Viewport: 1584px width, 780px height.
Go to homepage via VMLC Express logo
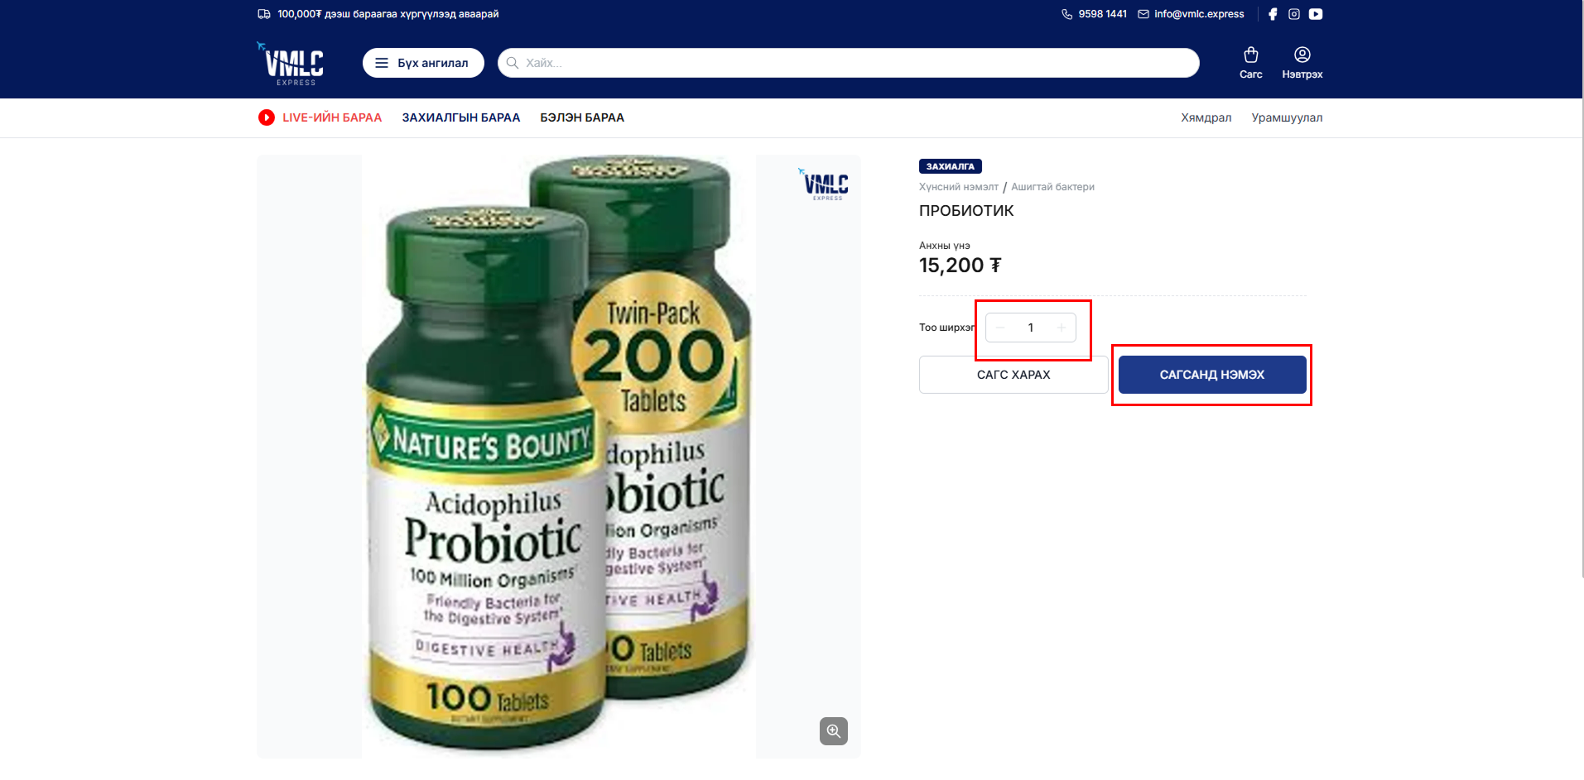(291, 63)
